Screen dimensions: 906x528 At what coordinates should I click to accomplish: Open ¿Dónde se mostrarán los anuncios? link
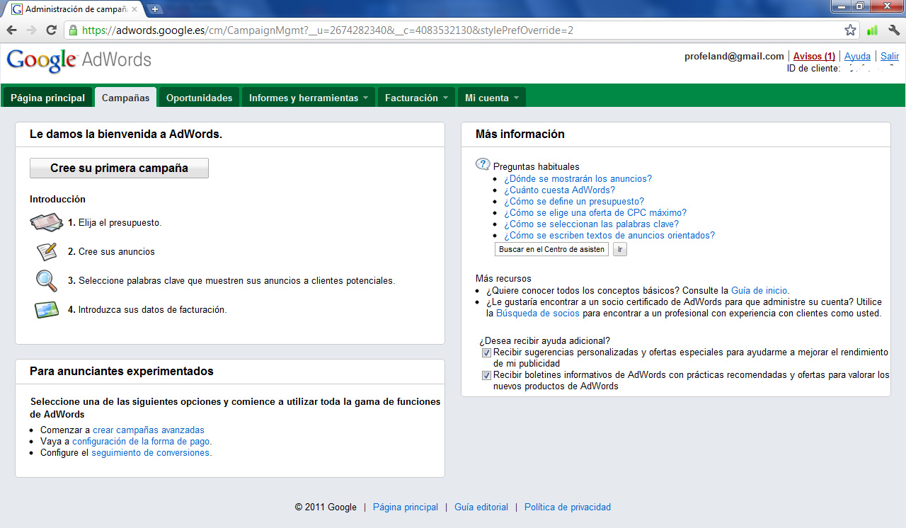click(578, 179)
